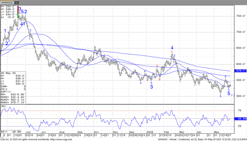Click the RSI= 48.99 readout at pane bottom

coord(11,132)
